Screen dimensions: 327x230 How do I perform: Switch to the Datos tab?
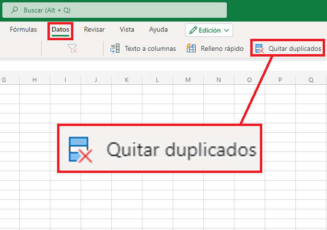coord(60,30)
